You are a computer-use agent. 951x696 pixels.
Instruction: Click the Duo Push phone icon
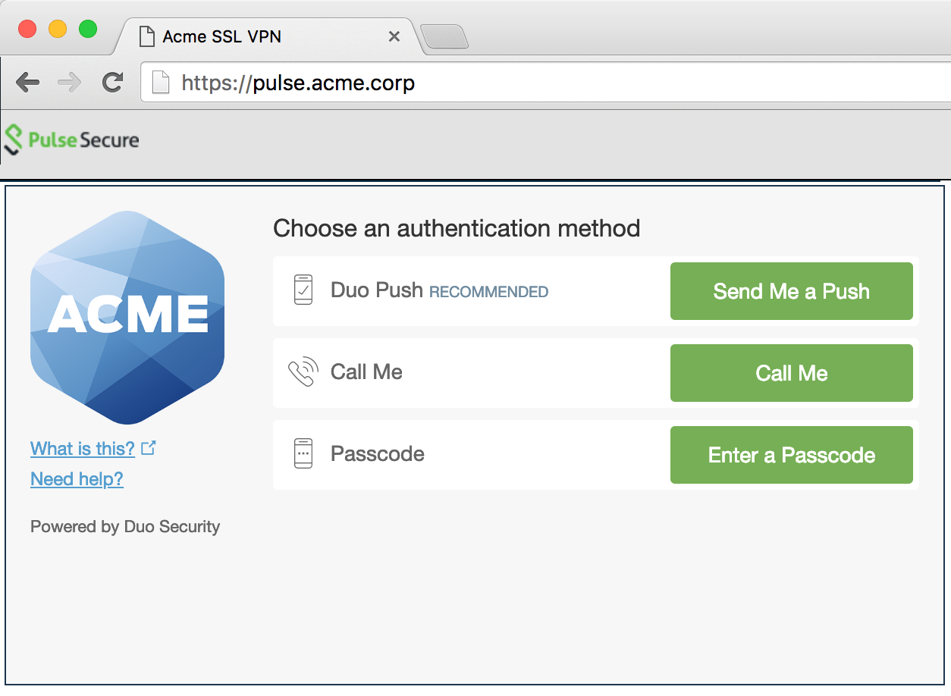[303, 290]
